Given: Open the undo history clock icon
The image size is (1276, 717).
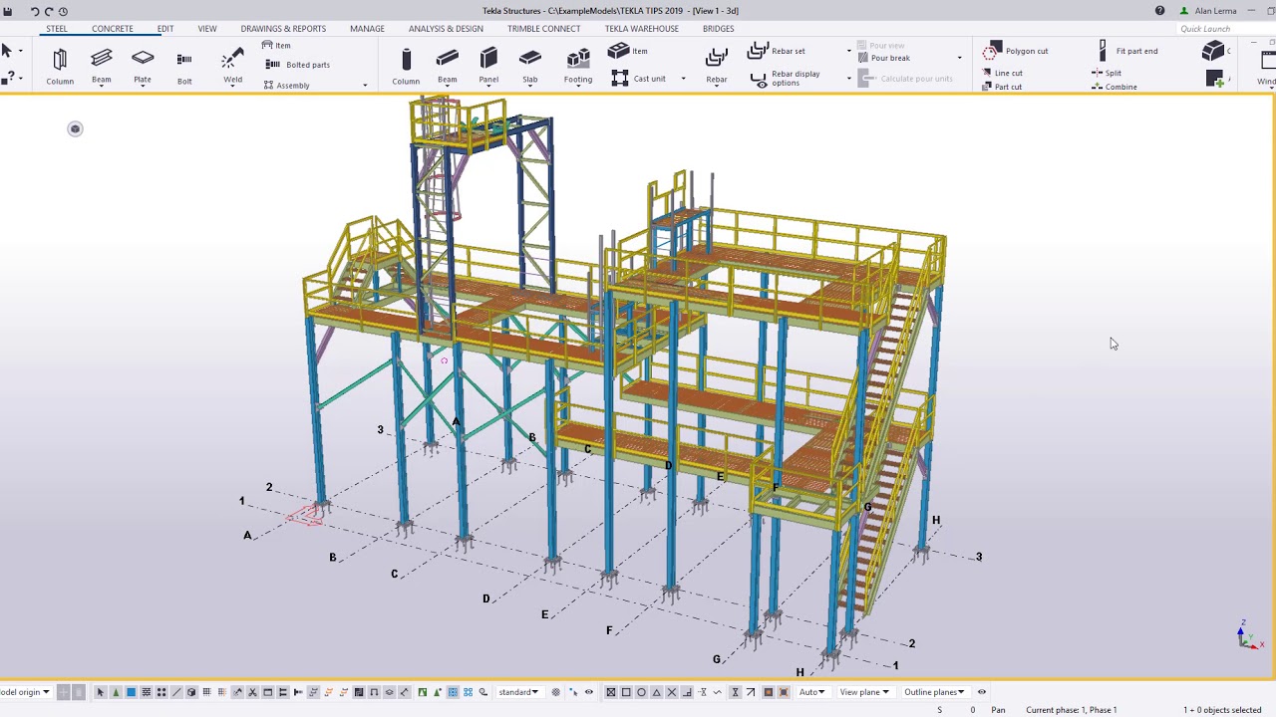Looking at the screenshot, I should click(x=63, y=11).
